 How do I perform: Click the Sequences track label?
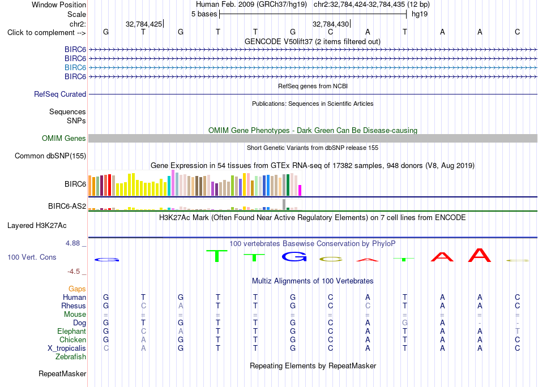[67, 112]
